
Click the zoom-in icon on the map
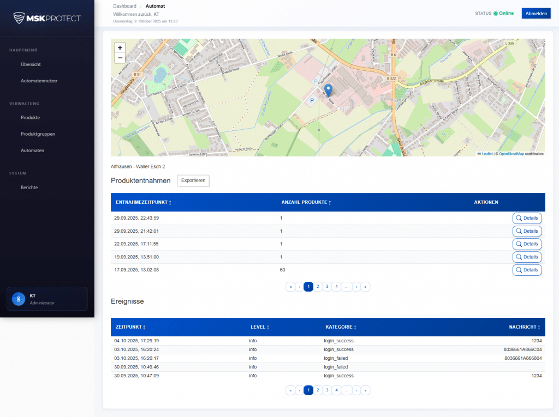120,47
